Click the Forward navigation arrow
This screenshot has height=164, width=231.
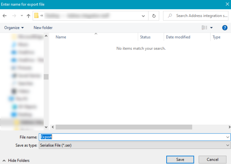click(x=14, y=16)
